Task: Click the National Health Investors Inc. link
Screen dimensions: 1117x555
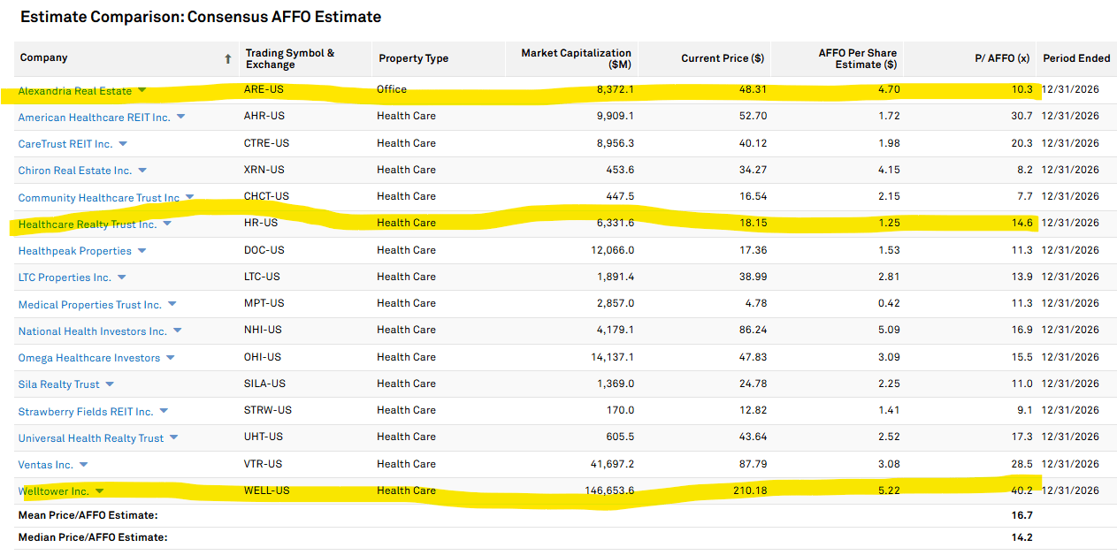Action: (92, 331)
